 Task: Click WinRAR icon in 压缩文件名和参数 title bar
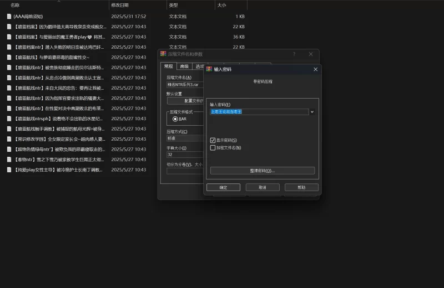pos(163,54)
